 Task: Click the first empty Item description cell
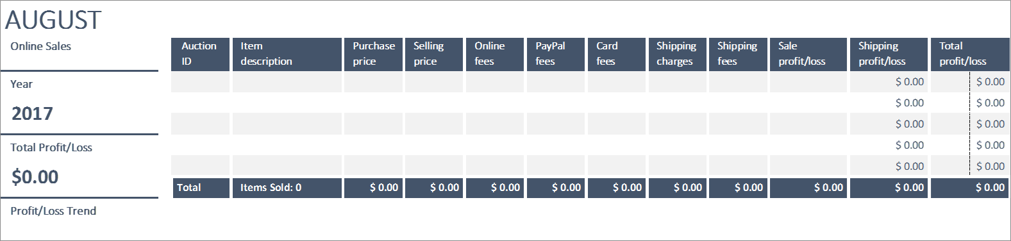pos(287,82)
